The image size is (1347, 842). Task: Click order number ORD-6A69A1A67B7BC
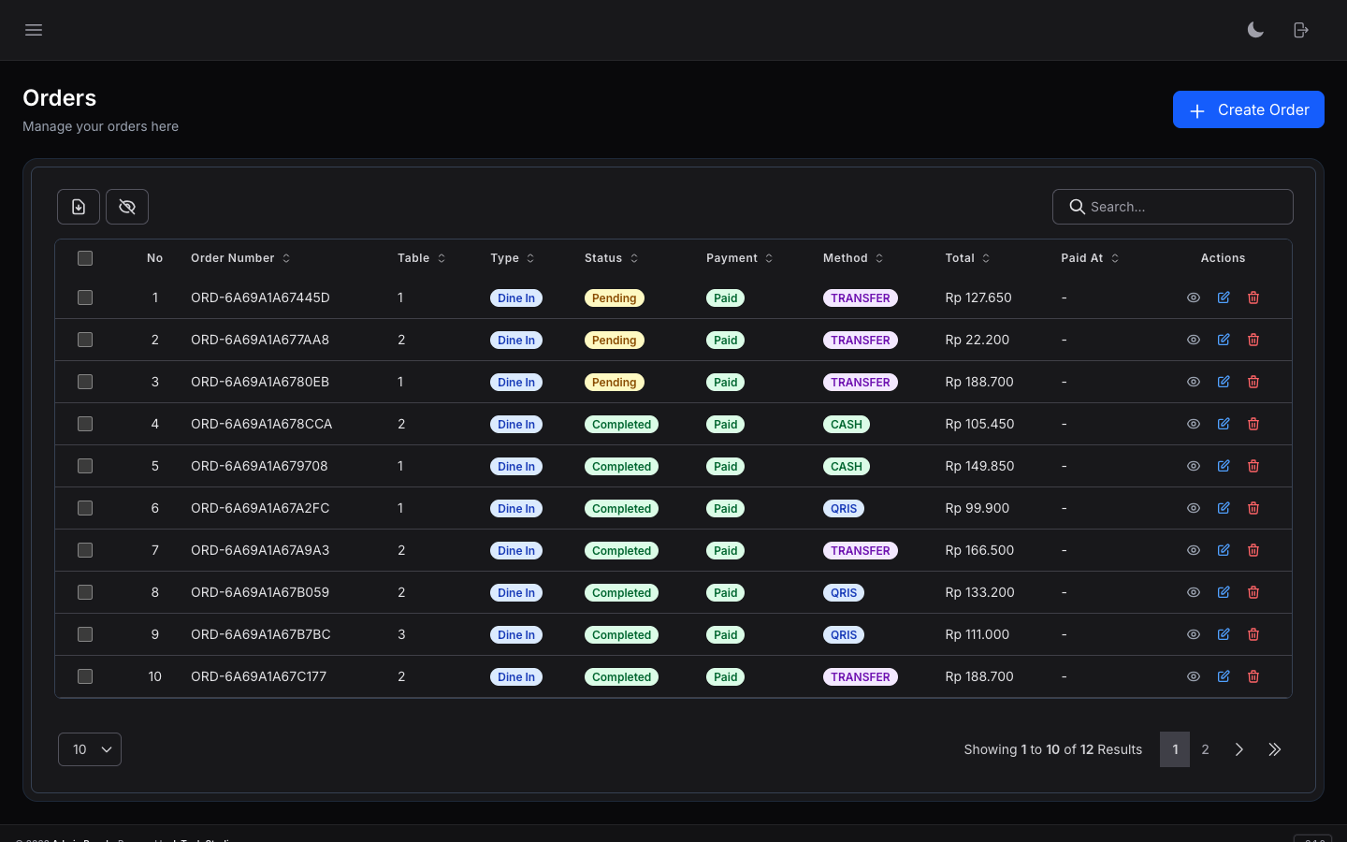(261, 634)
